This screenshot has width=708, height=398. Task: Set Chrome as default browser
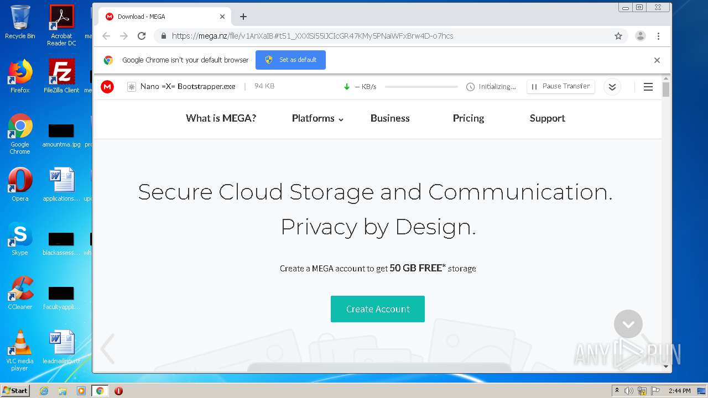tap(290, 60)
